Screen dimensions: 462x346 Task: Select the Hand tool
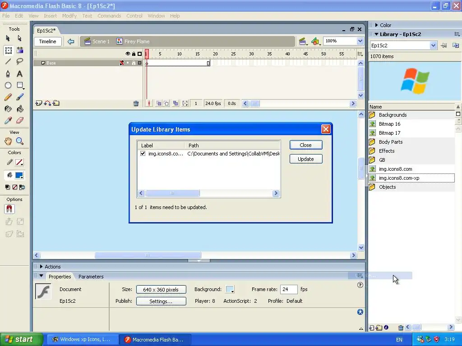(x=8, y=141)
